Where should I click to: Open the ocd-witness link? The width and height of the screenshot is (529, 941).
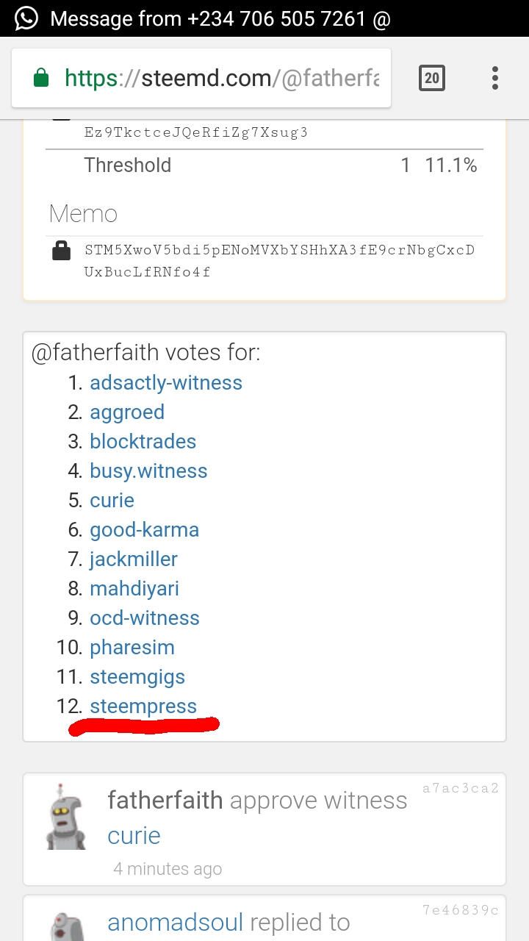(145, 618)
